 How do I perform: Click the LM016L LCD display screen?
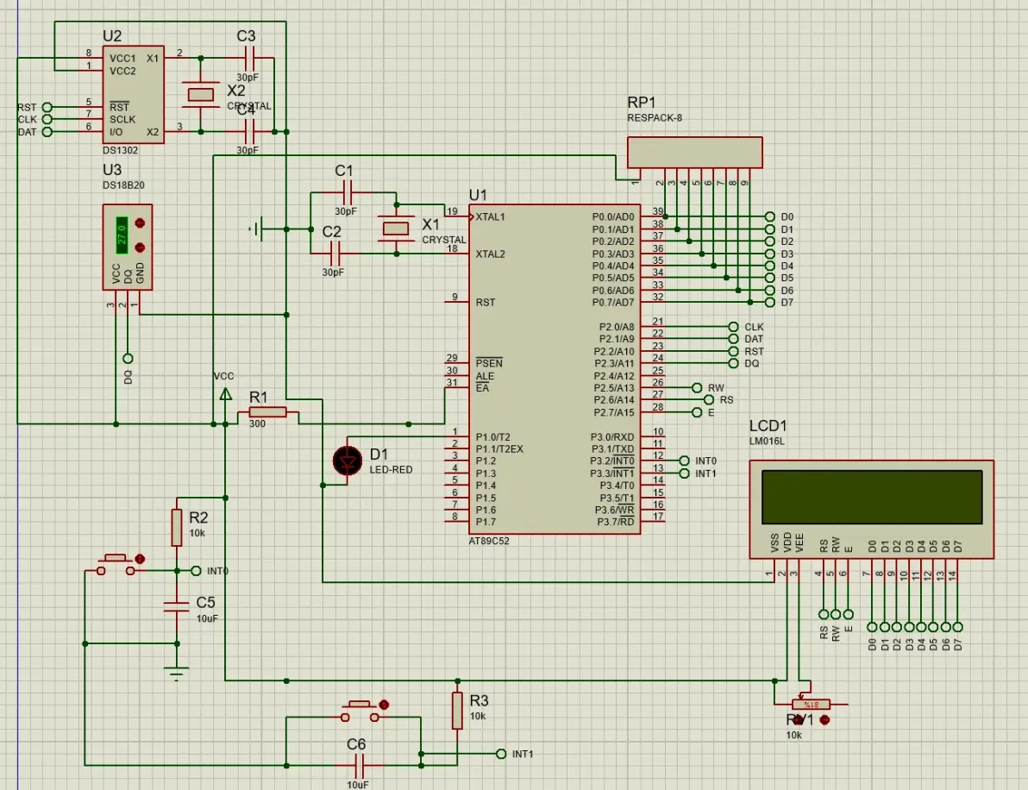point(871,497)
